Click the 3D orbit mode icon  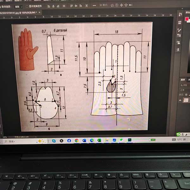point(117,5)
